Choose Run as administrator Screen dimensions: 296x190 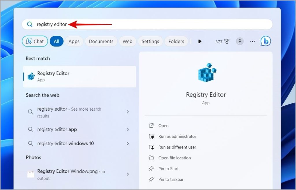pos(206,137)
